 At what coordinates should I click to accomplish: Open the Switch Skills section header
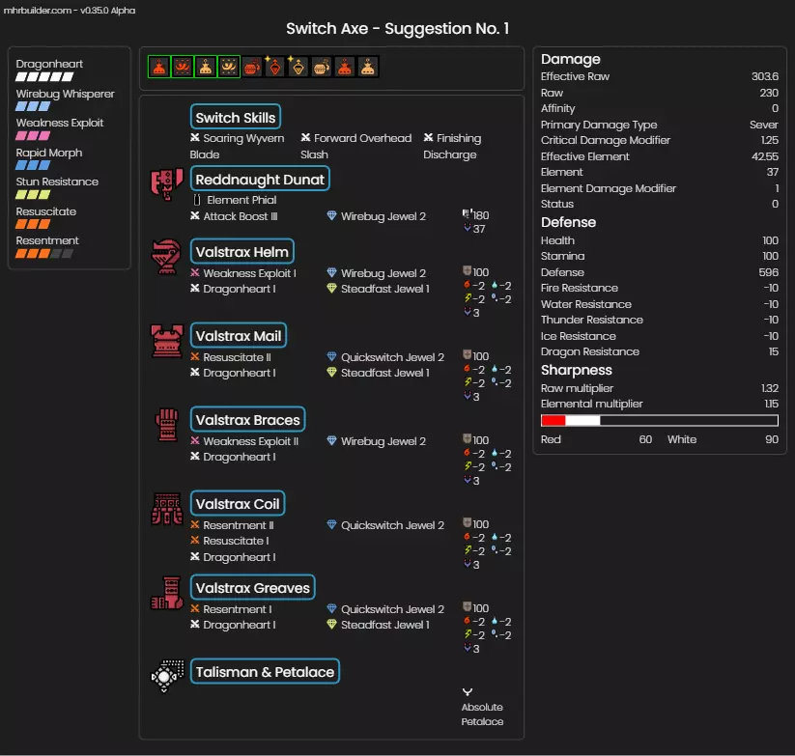click(x=236, y=117)
